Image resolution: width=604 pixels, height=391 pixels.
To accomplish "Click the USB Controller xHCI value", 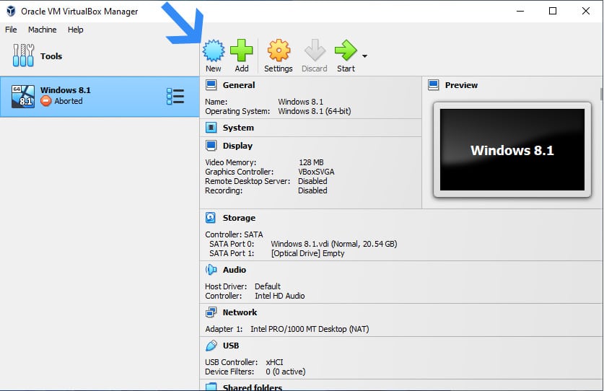I will pos(274,362).
